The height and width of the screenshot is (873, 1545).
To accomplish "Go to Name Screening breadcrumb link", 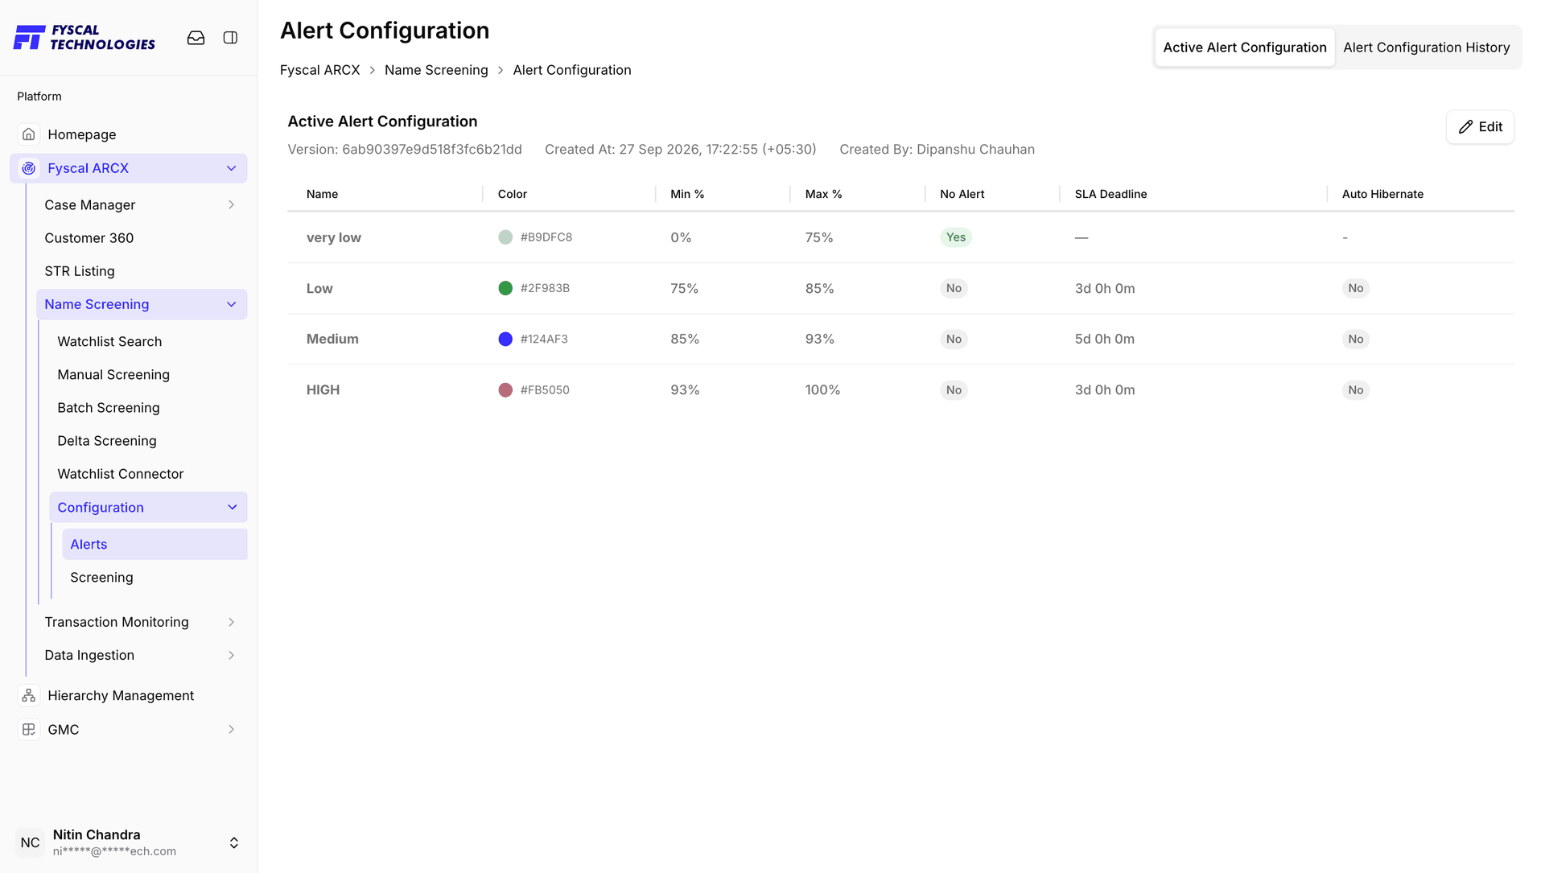I will (436, 70).
